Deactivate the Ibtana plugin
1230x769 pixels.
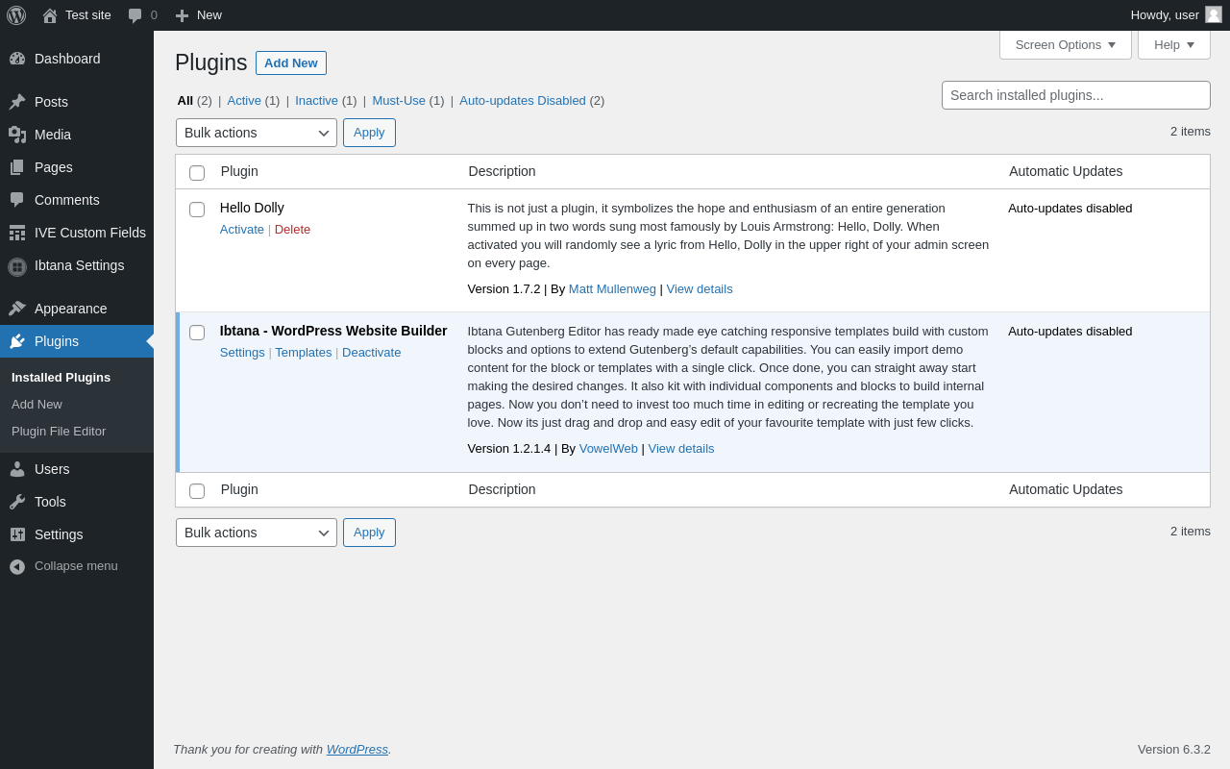[x=371, y=353]
